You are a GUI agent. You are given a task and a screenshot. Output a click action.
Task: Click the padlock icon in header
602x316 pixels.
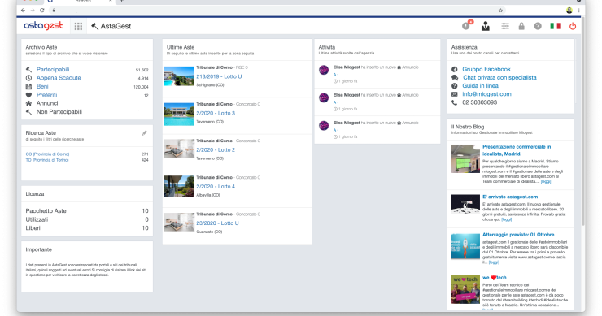click(x=521, y=26)
